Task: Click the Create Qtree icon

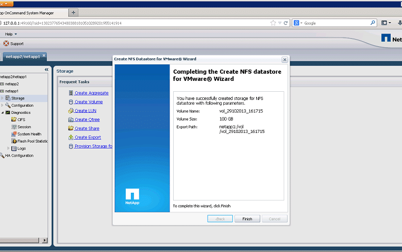Action: [71, 120]
